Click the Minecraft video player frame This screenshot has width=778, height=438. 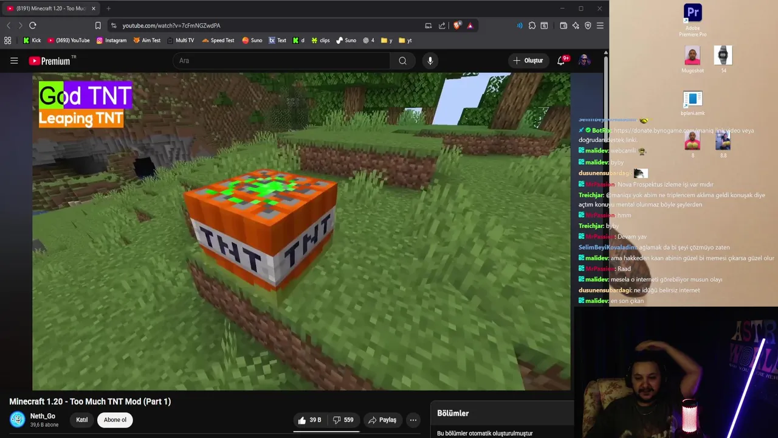(301, 232)
